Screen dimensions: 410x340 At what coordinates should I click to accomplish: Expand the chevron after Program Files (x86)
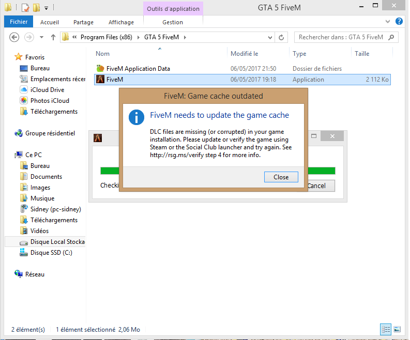139,37
